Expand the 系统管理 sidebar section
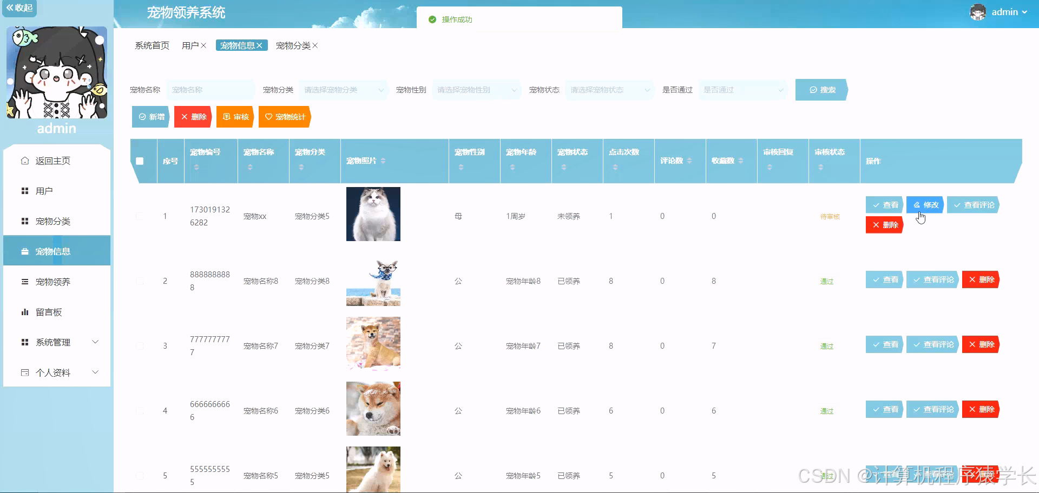Screen dimensions: 1039x493 [x=52, y=342]
